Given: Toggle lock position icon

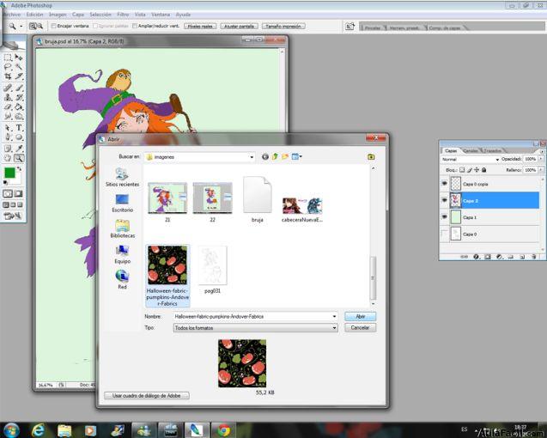Looking at the screenshot, I should pyautogui.click(x=477, y=170).
